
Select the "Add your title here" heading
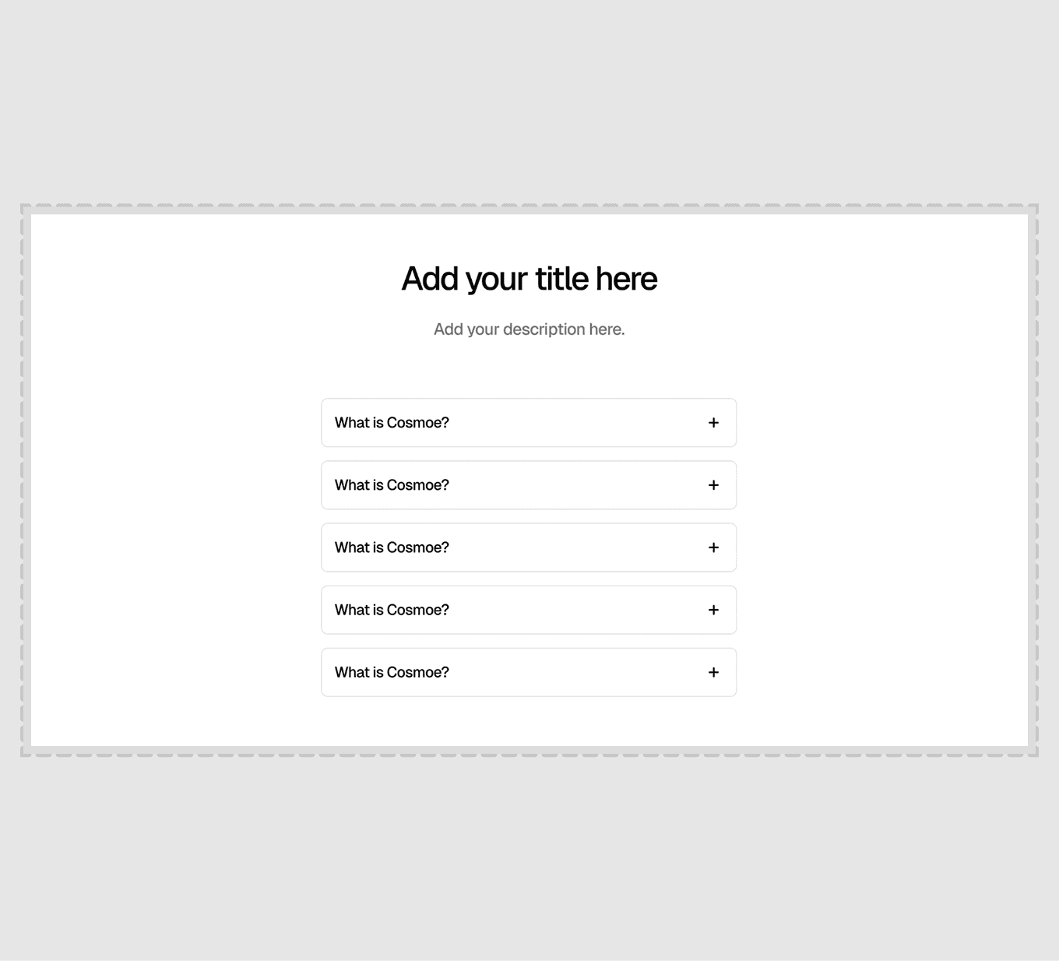[529, 279]
